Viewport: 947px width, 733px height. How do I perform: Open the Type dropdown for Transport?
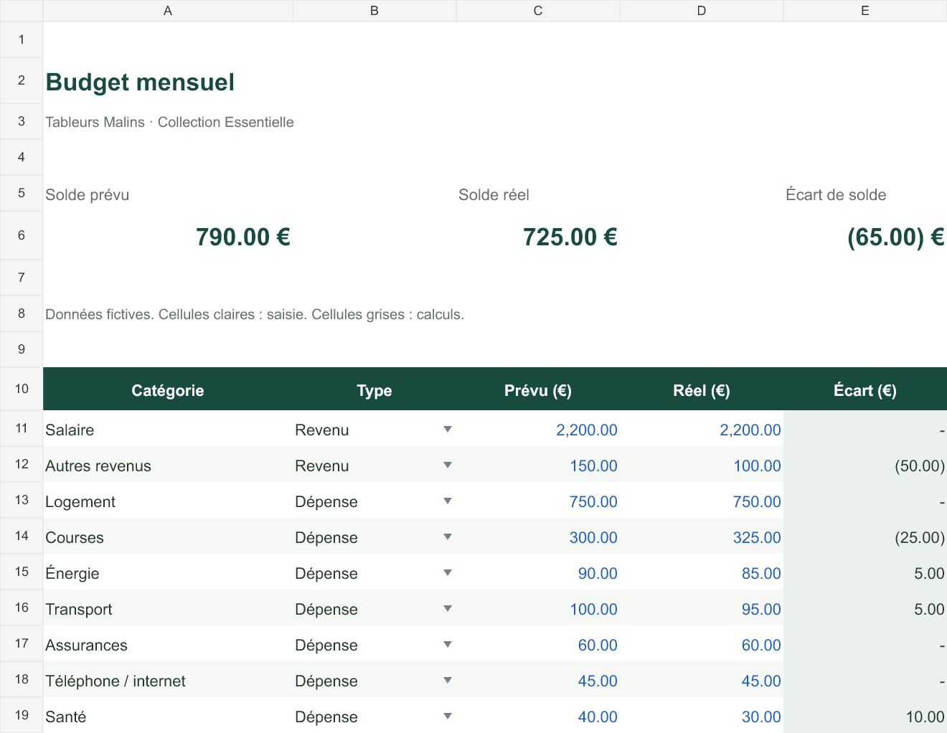(448, 609)
